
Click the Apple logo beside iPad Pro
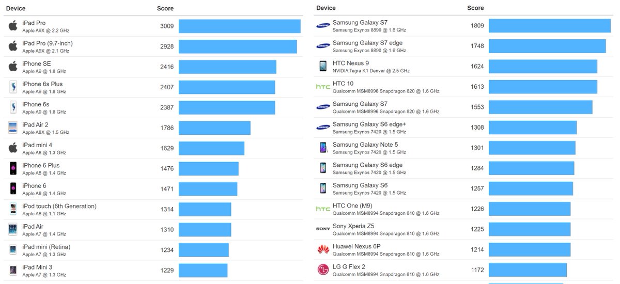[13, 26]
